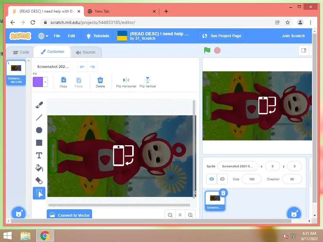Click Join Scratch link
Image resolution: width=323 pixels, height=242 pixels.
tap(293, 36)
